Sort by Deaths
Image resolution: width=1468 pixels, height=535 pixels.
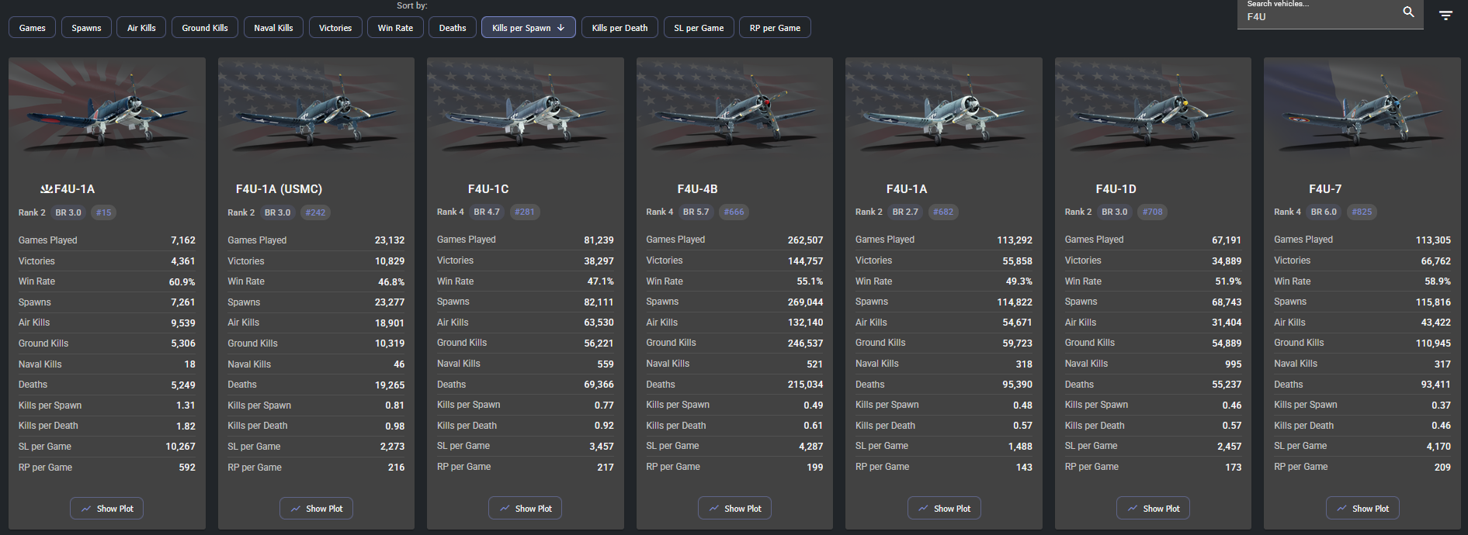click(453, 28)
